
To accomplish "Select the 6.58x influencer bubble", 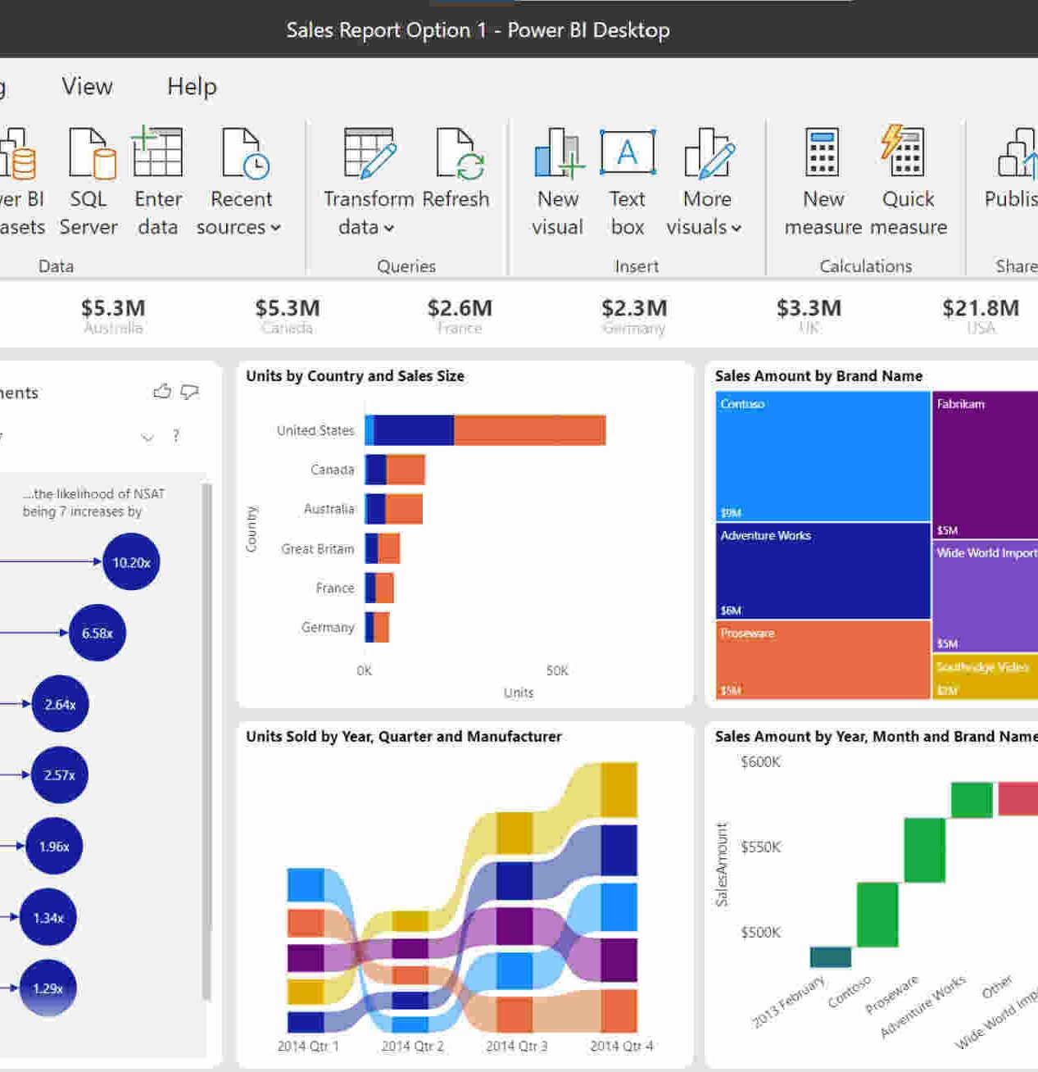I will [97, 633].
